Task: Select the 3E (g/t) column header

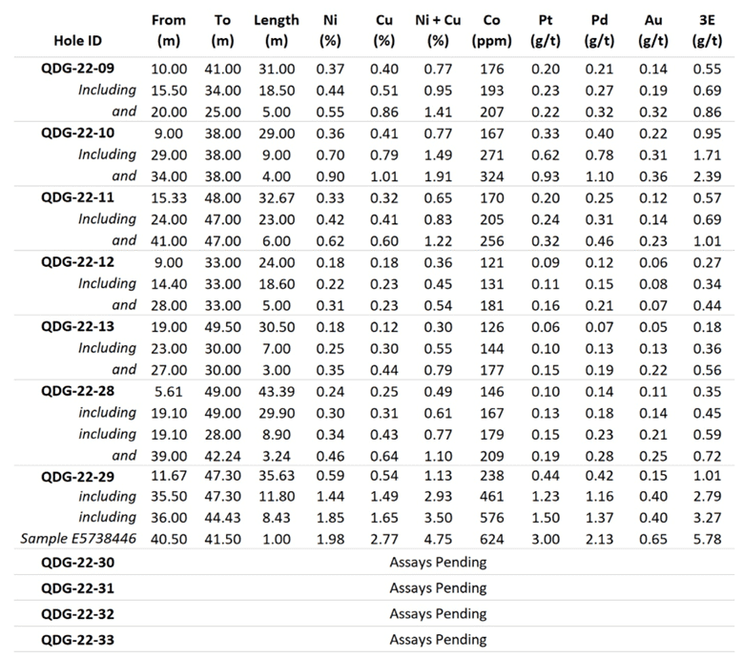Action: click(708, 31)
